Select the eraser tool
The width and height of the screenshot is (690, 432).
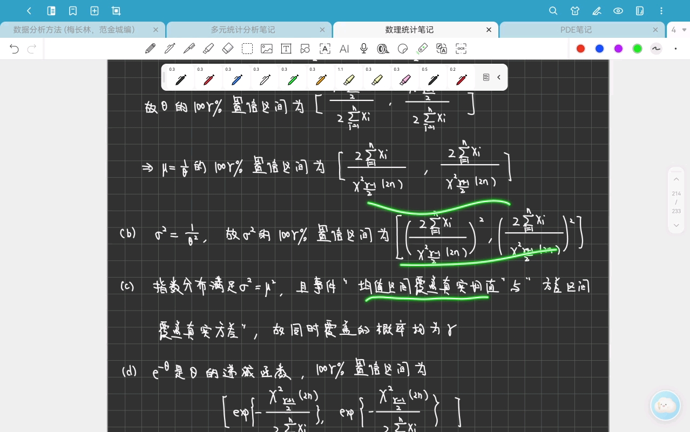[x=228, y=49]
